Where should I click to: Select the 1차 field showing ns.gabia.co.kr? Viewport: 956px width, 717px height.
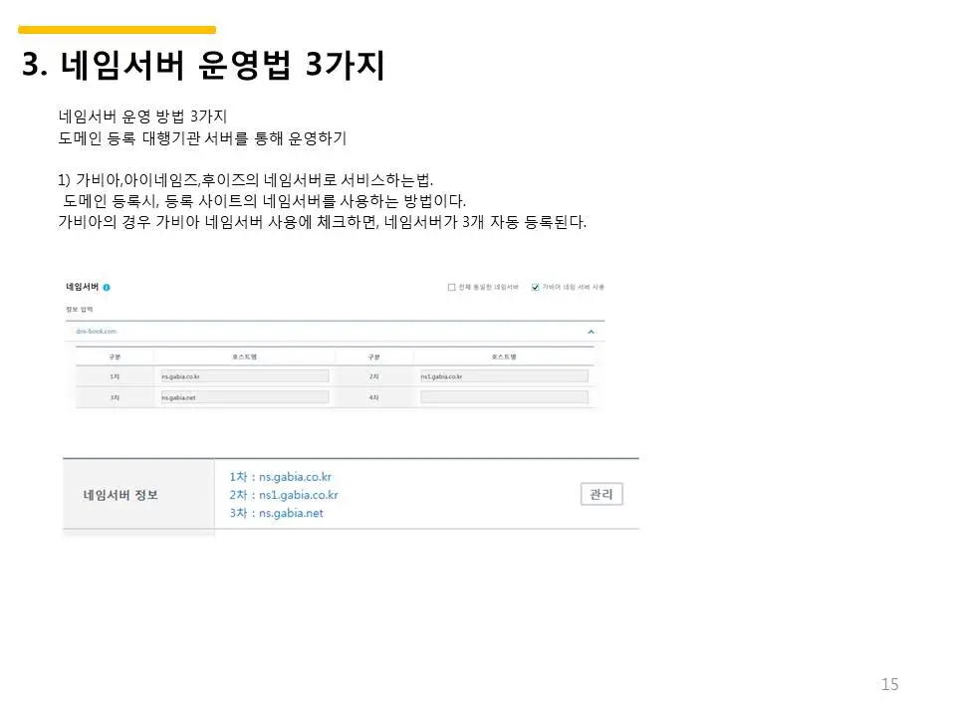click(243, 376)
